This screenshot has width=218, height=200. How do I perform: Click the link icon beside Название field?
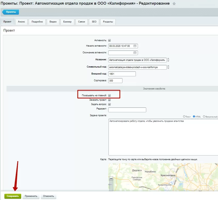168,60
